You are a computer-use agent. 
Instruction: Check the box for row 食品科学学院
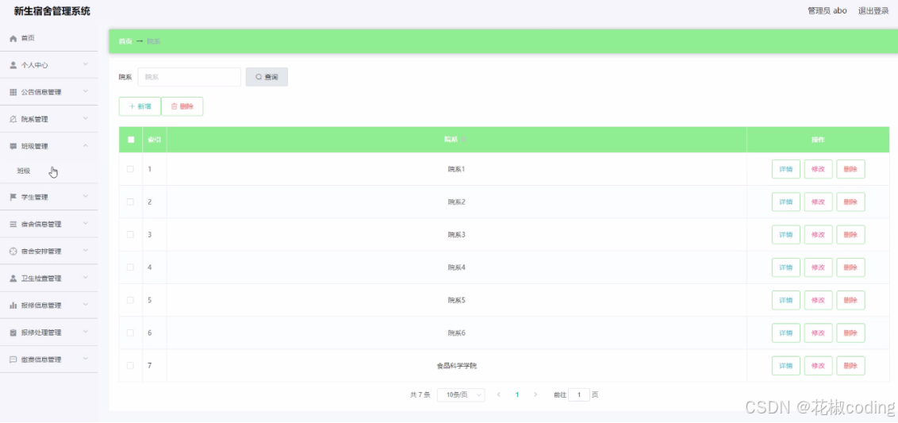click(131, 365)
